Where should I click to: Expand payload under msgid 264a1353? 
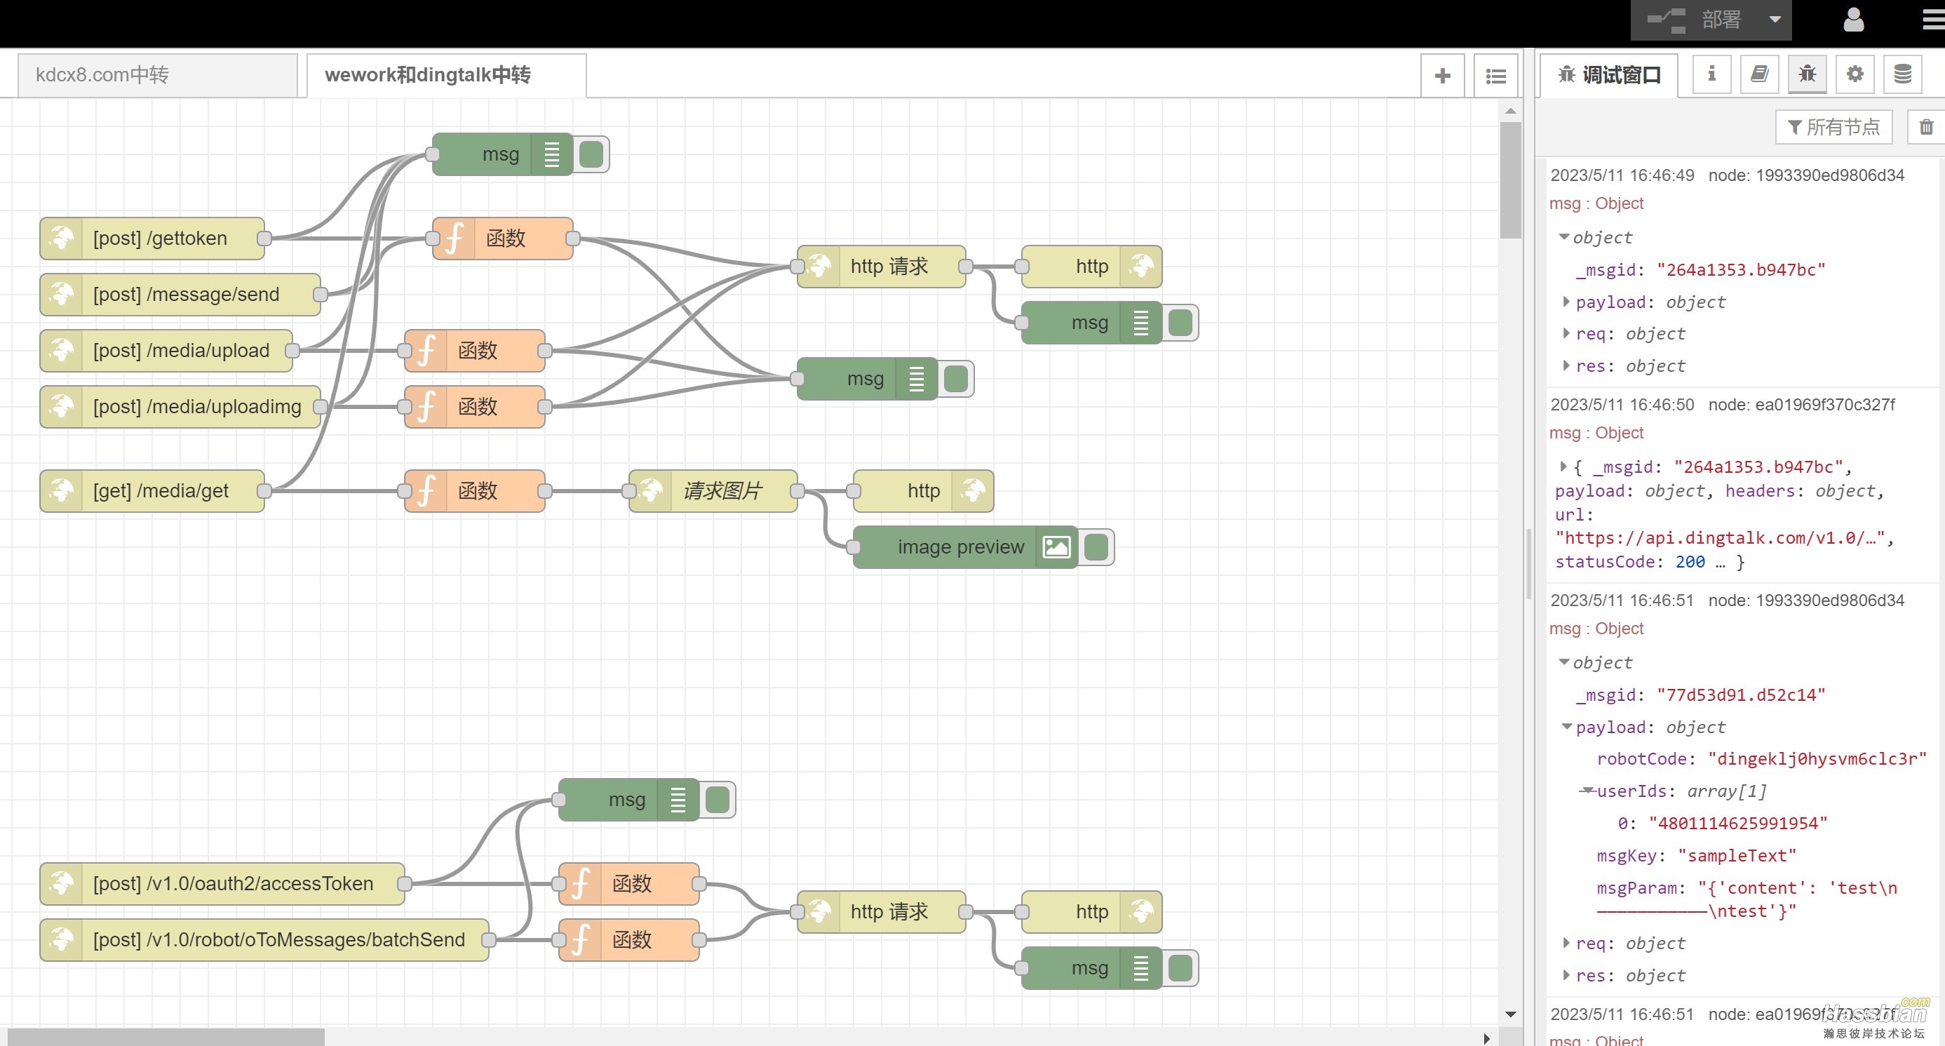tap(1566, 302)
